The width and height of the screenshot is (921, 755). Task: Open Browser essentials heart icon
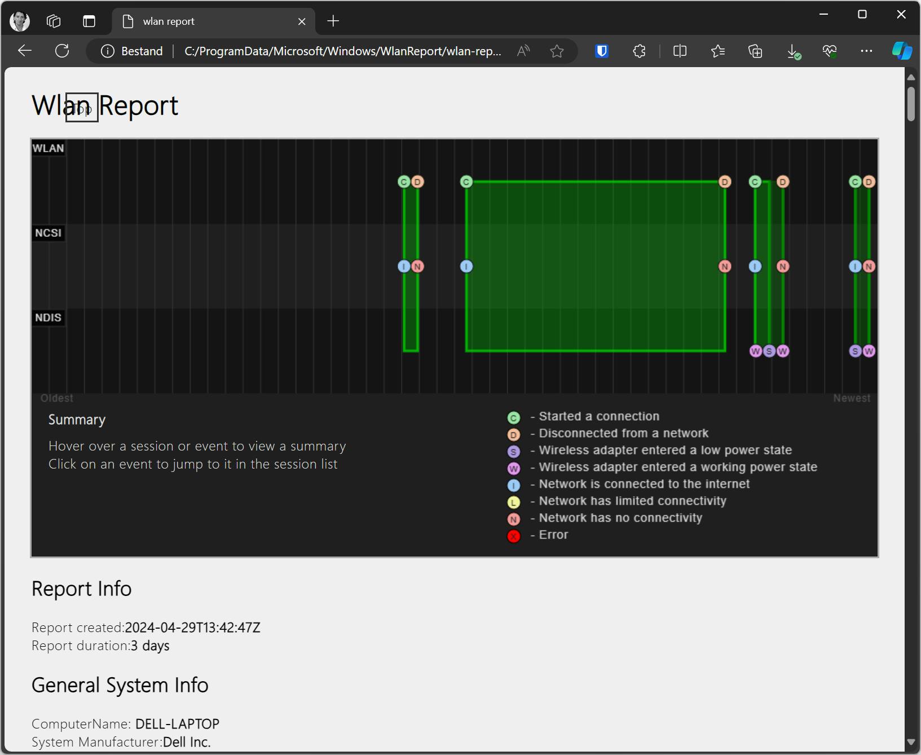(829, 51)
